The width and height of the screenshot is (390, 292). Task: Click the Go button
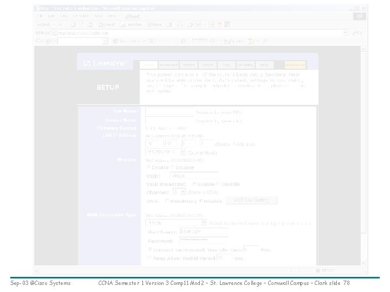(x=357, y=33)
